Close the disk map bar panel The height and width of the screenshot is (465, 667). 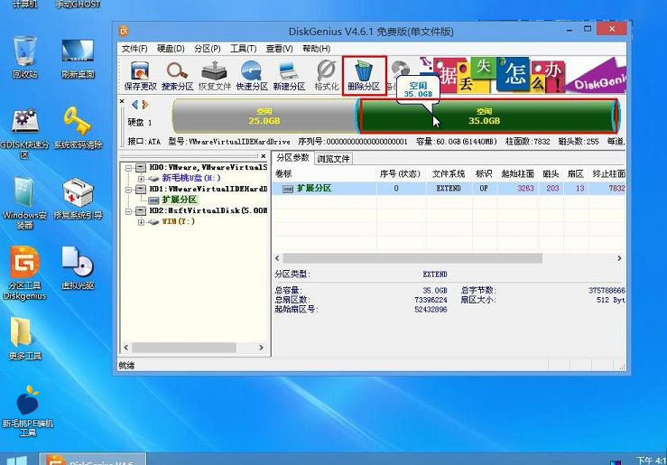122,101
